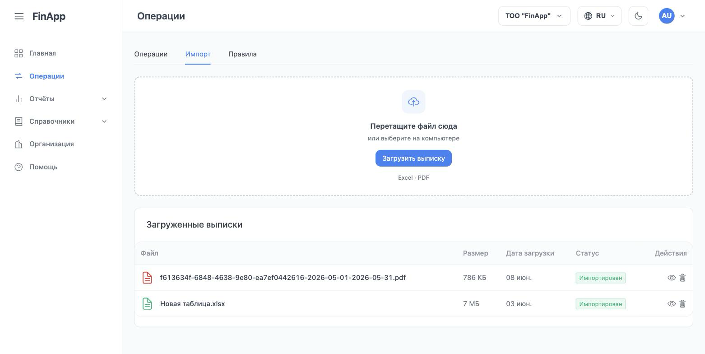Click the hamburger menu icon
This screenshot has height=354, width=705.
[x=19, y=16]
